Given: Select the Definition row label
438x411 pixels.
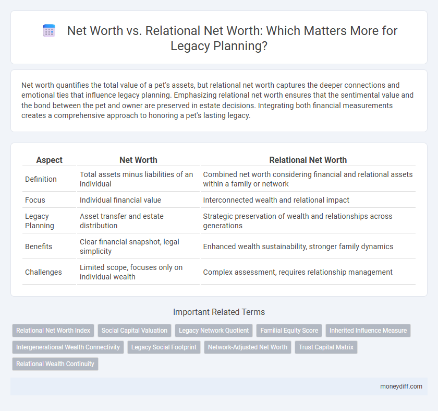Looking at the screenshot, I should (41, 179).
